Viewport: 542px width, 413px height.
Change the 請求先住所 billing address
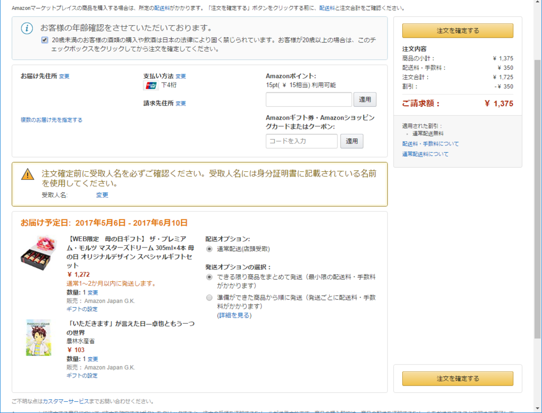point(181,103)
